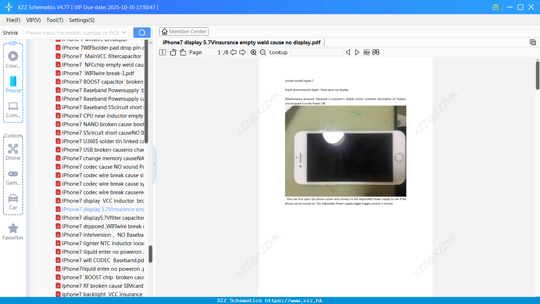Click the binoculars search icon
The height and width of the screenshot is (304, 540).
(376, 52)
